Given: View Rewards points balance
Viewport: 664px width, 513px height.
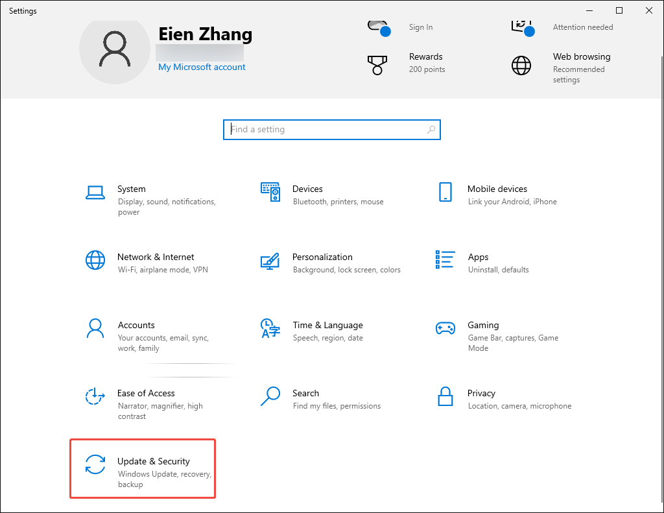Looking at the screenshot, I should 426,63.
